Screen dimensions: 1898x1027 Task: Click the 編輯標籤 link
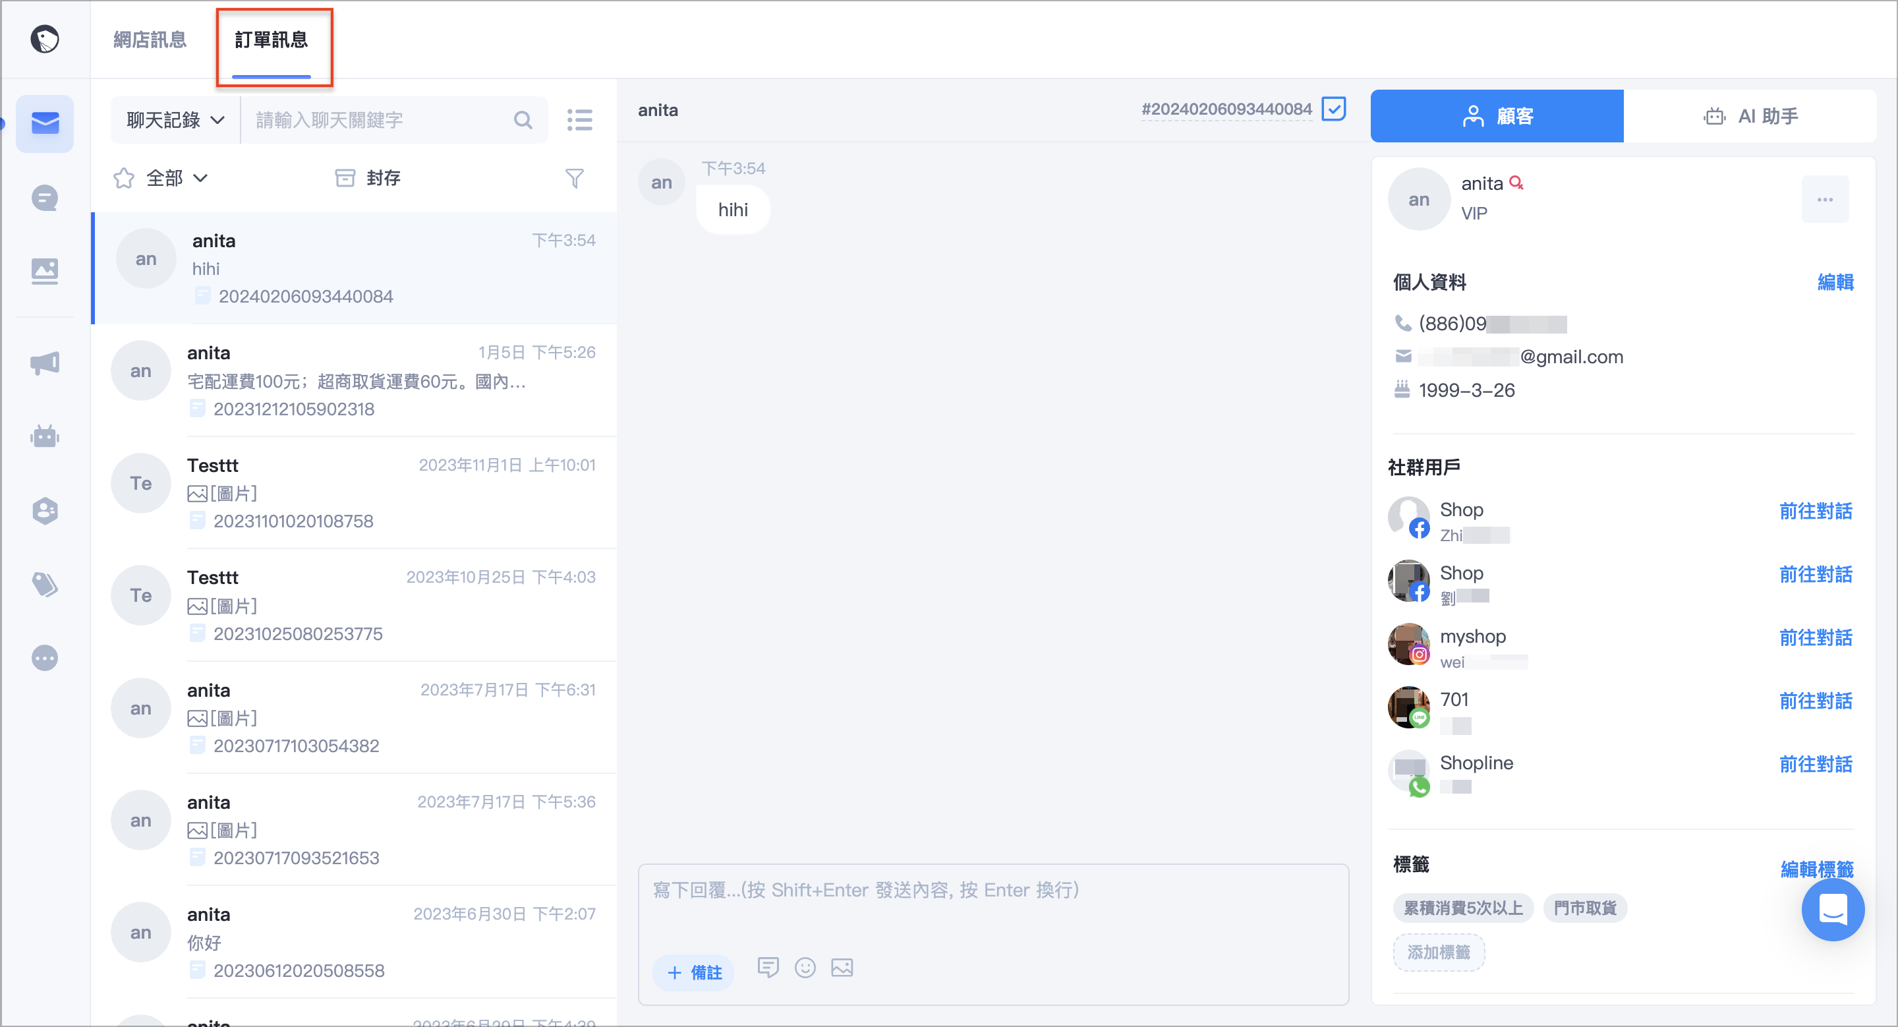point(1817,869)
